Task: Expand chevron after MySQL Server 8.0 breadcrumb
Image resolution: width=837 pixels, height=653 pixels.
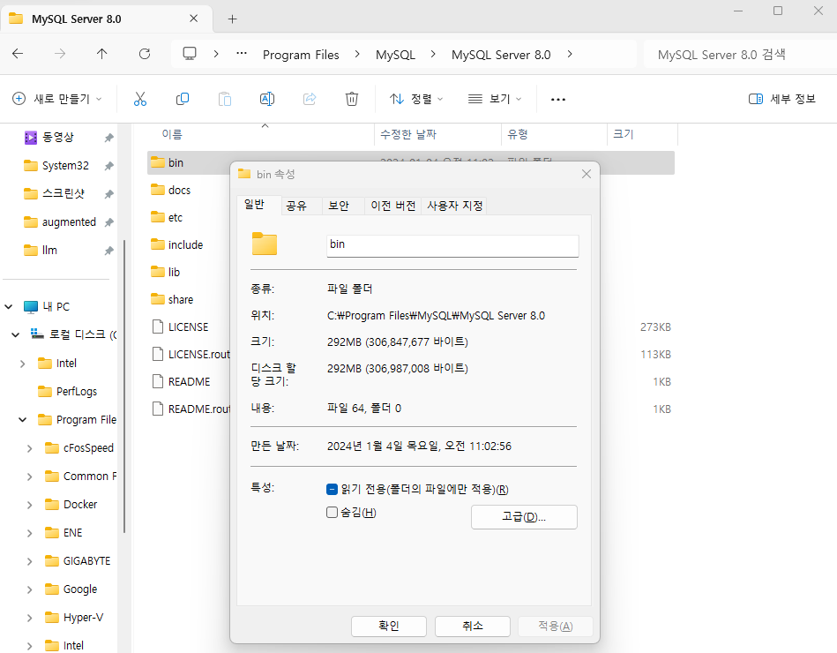Action: click(x=570, y=54)
